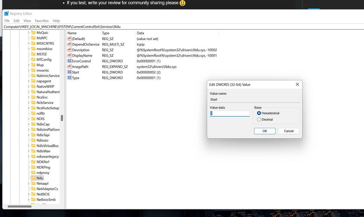
Task: Click inside the Value data field
Action: pos(230,113)
